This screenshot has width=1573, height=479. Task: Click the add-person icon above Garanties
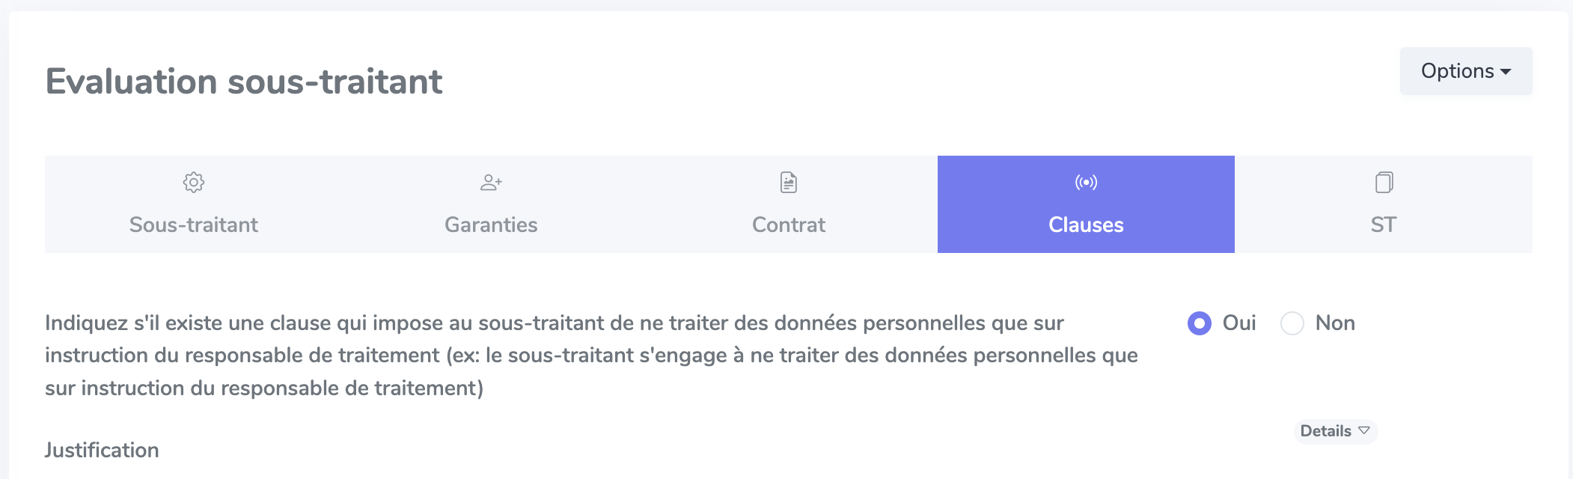(x=491, y=182)
